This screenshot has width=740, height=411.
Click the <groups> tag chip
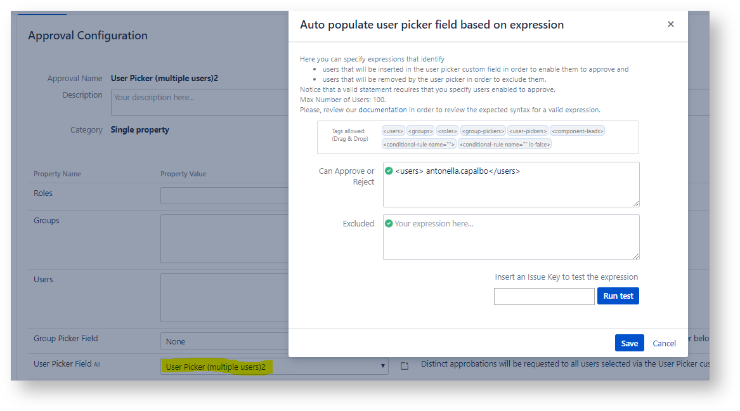tap(420, 131)
